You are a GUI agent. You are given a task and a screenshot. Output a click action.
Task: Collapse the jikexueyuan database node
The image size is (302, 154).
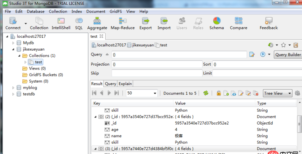tap(13, 49)
